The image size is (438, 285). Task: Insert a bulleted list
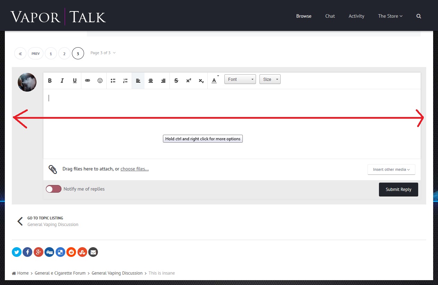(x=113, y=81)
